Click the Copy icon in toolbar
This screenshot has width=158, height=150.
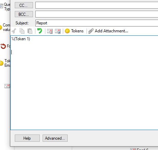tap(22, 31)
